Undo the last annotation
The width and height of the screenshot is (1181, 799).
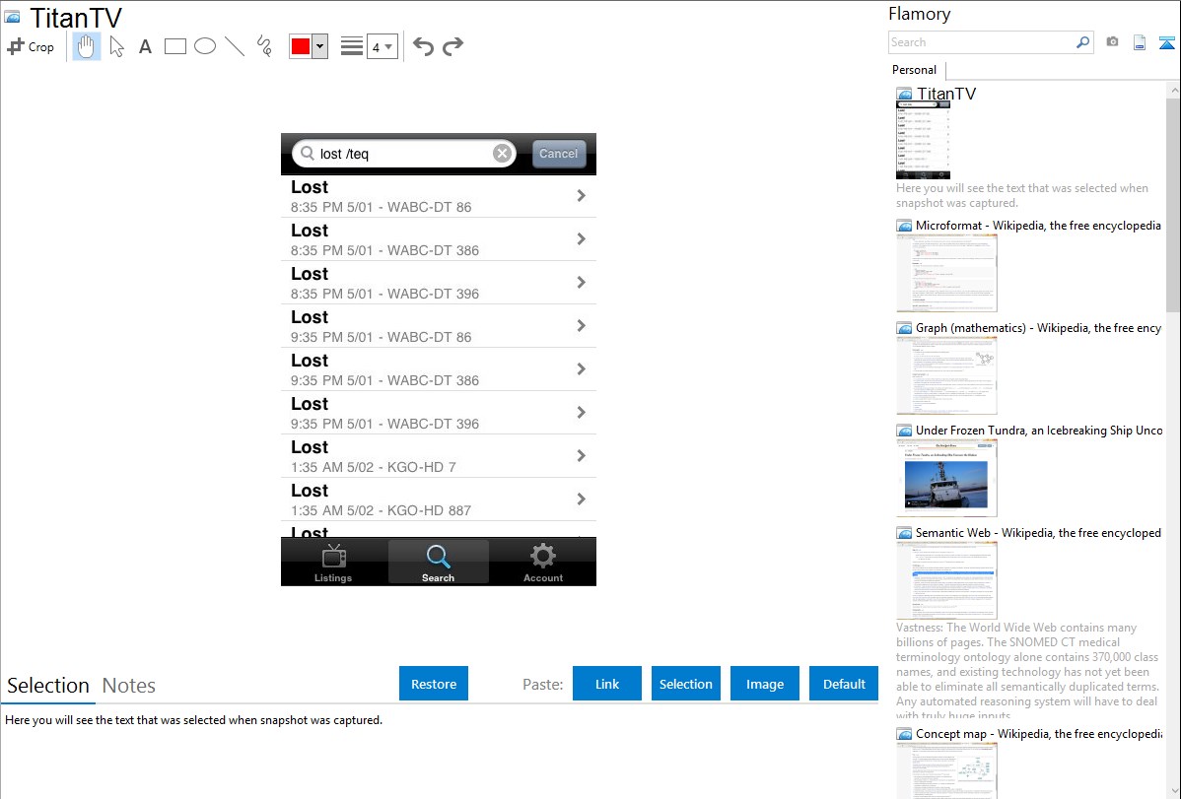423,46
